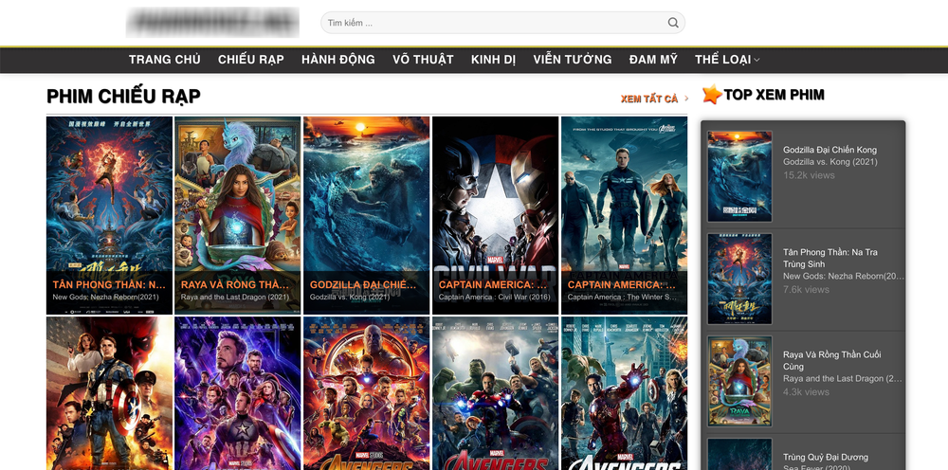Click Raya Và Rồng Thần Cuối Cùng sidebar title
The image size is (948, 470).
[x=832, y=361]
